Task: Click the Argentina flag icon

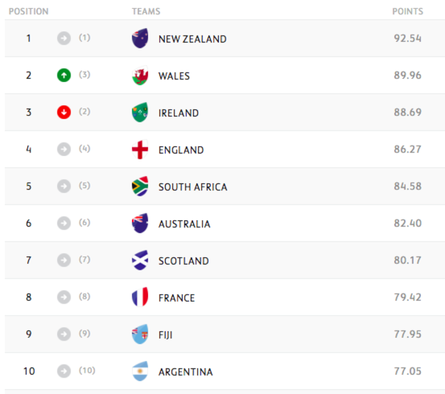Action: tap(140, 371)
